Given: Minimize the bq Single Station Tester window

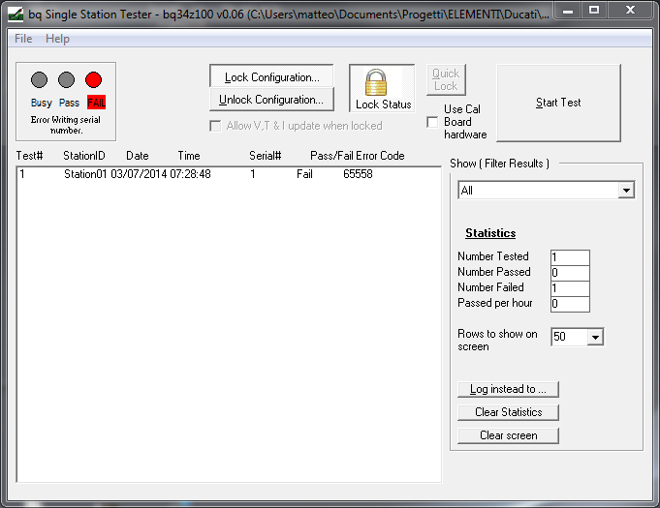Looking at the screenshot, I should pos(568,11).
